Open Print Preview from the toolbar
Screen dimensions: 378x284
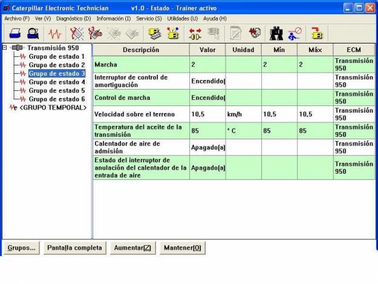pyautogui.click(x=33, y=33)
